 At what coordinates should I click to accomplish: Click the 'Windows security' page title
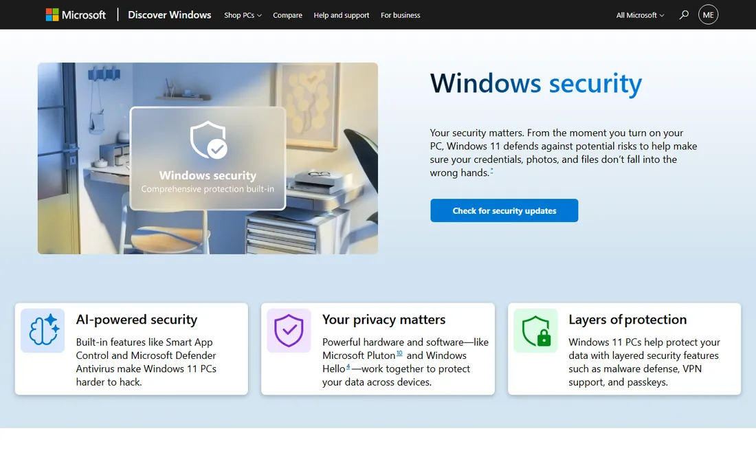pos(535,83)
